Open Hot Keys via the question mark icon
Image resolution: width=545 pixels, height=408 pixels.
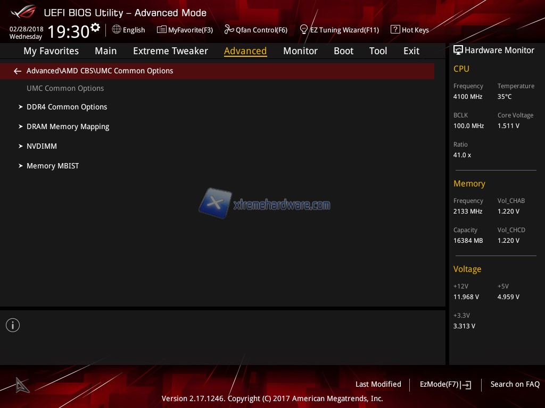395,30
